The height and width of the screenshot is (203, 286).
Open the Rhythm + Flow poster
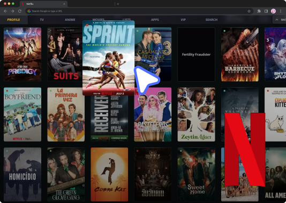275,54
